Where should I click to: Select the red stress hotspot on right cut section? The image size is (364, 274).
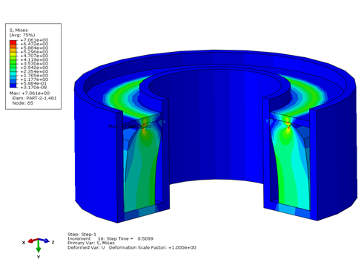pos(288,125)
